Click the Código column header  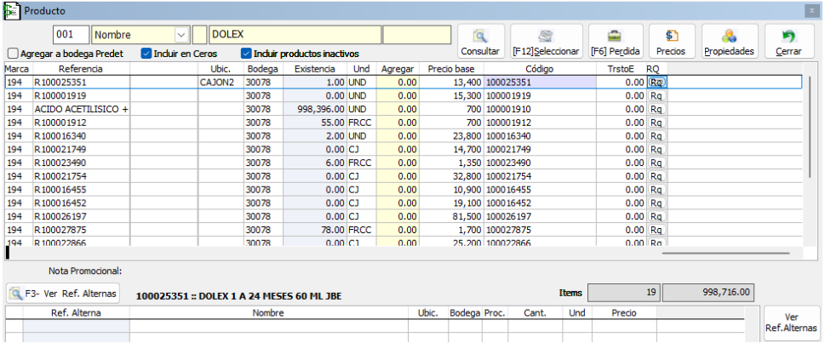tap(539, 69)
